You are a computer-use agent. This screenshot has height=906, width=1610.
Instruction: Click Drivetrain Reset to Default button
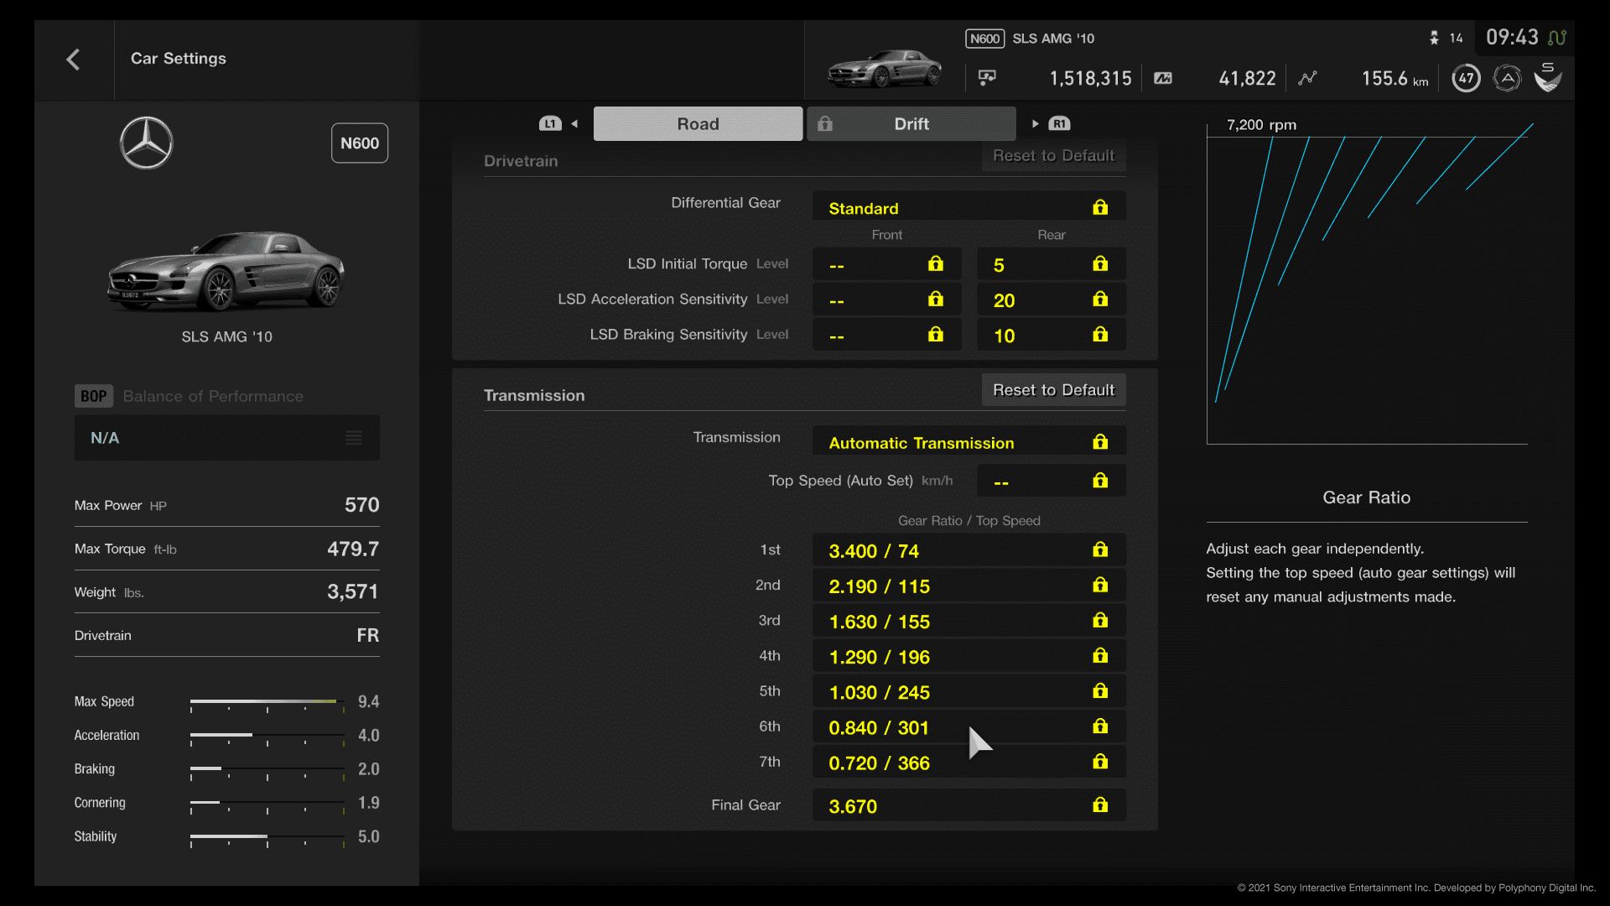pyautogui.click(x=1053, y=156)
